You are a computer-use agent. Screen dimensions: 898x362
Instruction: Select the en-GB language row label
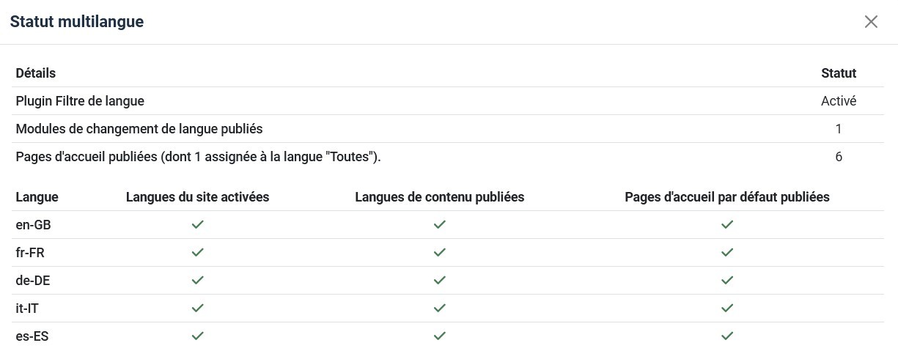[33, 225]
